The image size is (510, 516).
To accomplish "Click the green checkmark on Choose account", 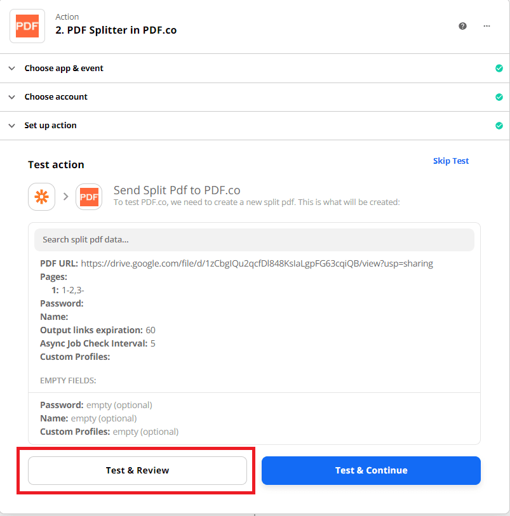I will coord(499,96).
